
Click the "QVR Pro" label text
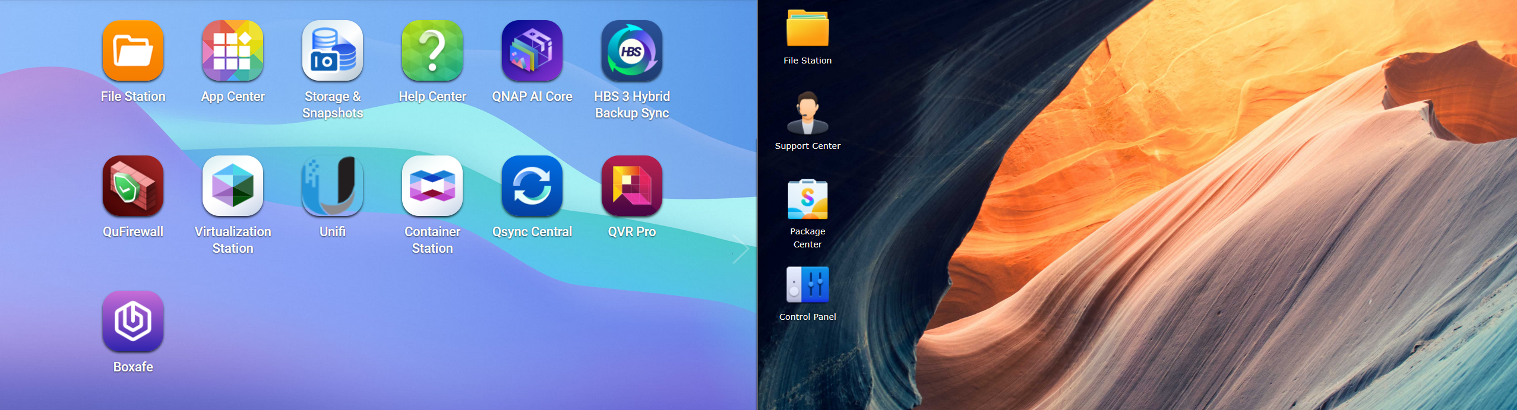632,232
